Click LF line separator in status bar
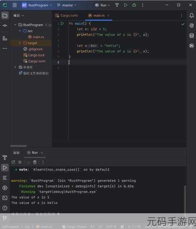Screen dimensions: 196x229 point(100,227)
